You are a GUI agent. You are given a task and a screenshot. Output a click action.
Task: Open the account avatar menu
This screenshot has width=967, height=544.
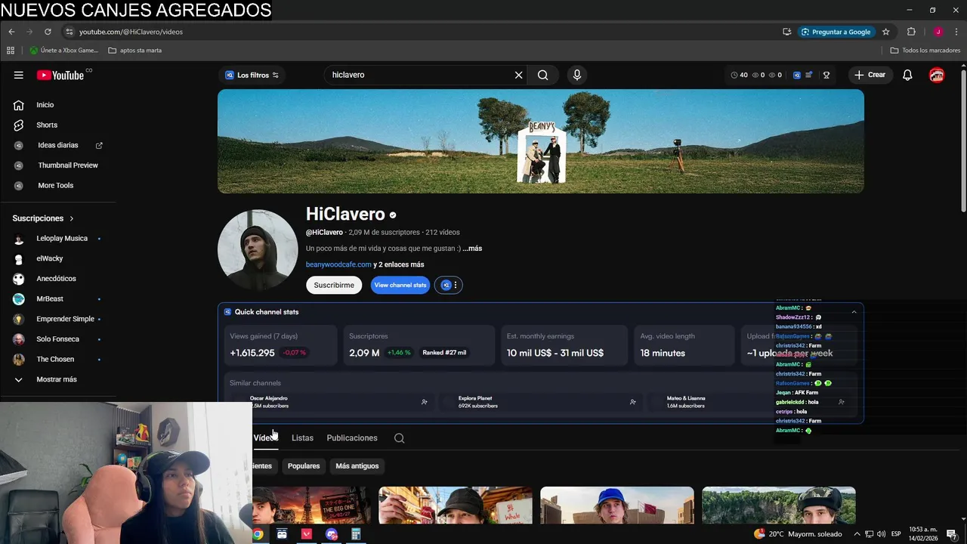(x=937, y=75)
